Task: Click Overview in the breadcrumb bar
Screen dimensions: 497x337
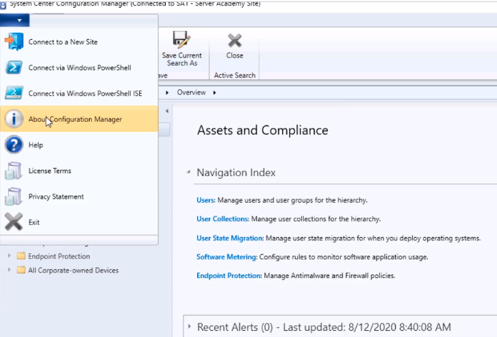Action: tap(191, 92)
